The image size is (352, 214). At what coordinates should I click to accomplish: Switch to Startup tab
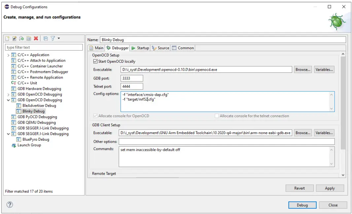(x=140, y=48)
